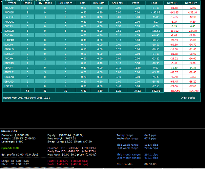Click the Lots column header
Screen dimensions: 205x169
point(83,3)
